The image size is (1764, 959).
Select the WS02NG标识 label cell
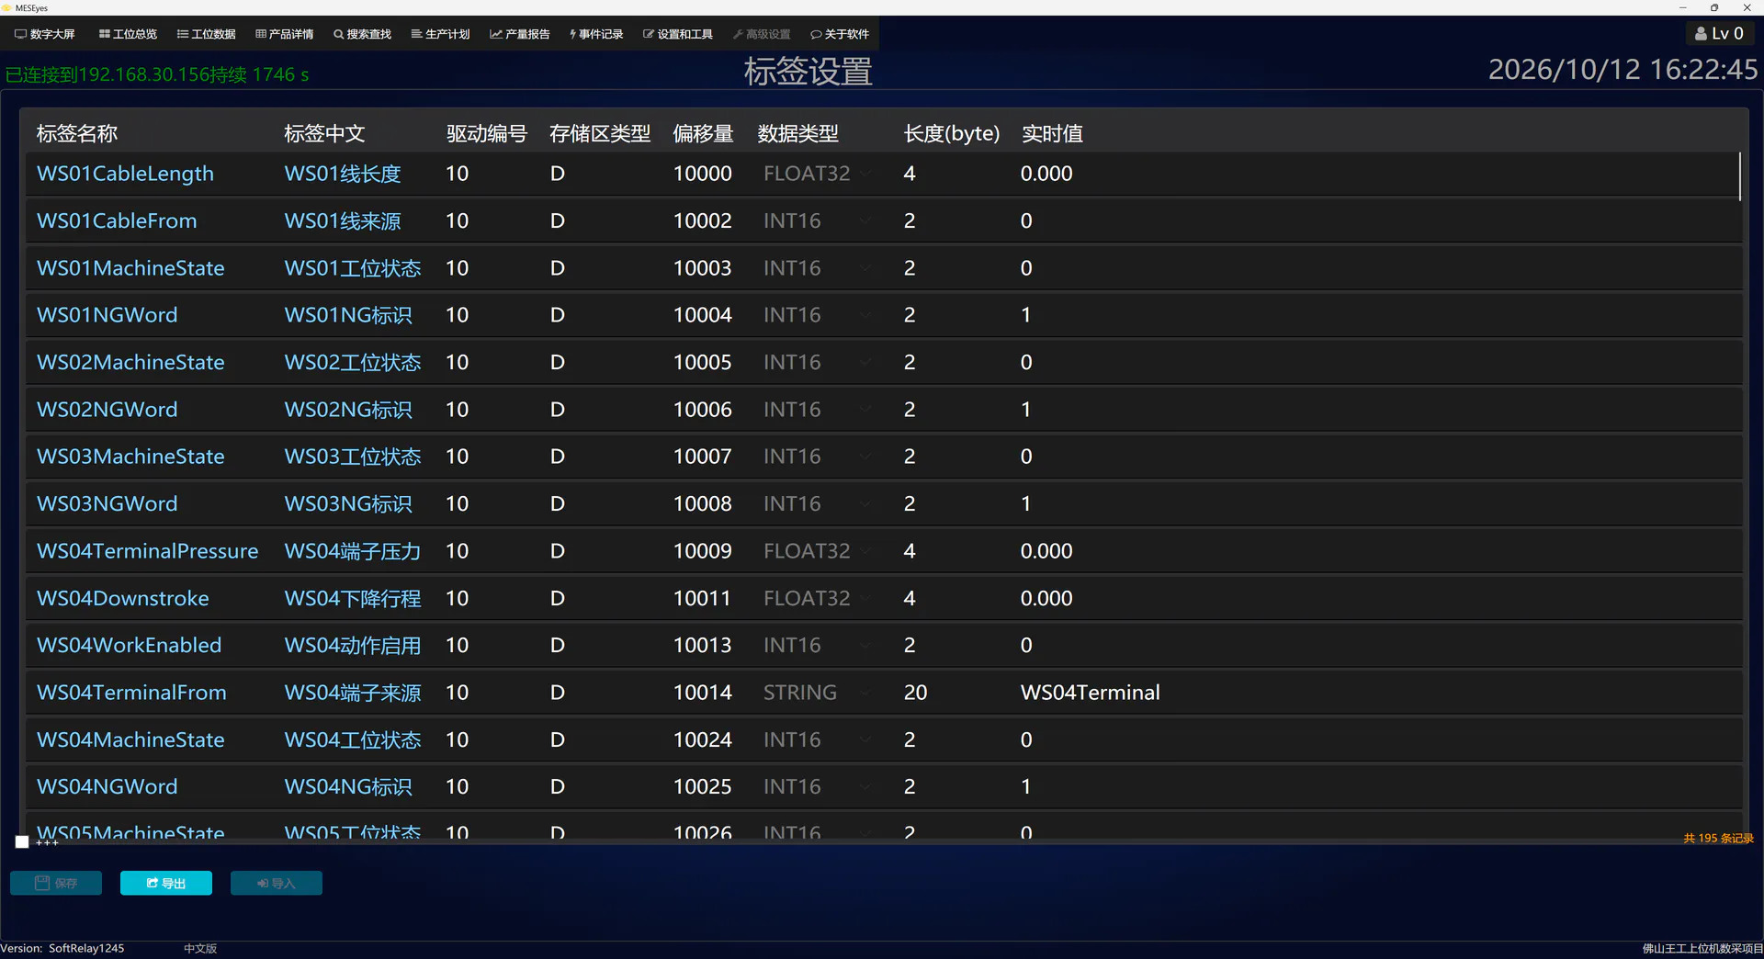click(348, 410)
